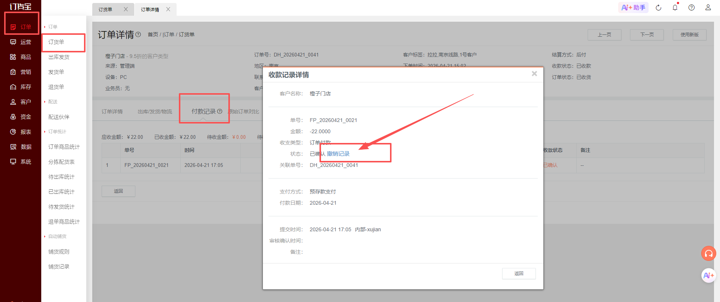Click the 返回 button below the payment table
The height and width of the screenshot is (302, 720).
coord(118,191)
